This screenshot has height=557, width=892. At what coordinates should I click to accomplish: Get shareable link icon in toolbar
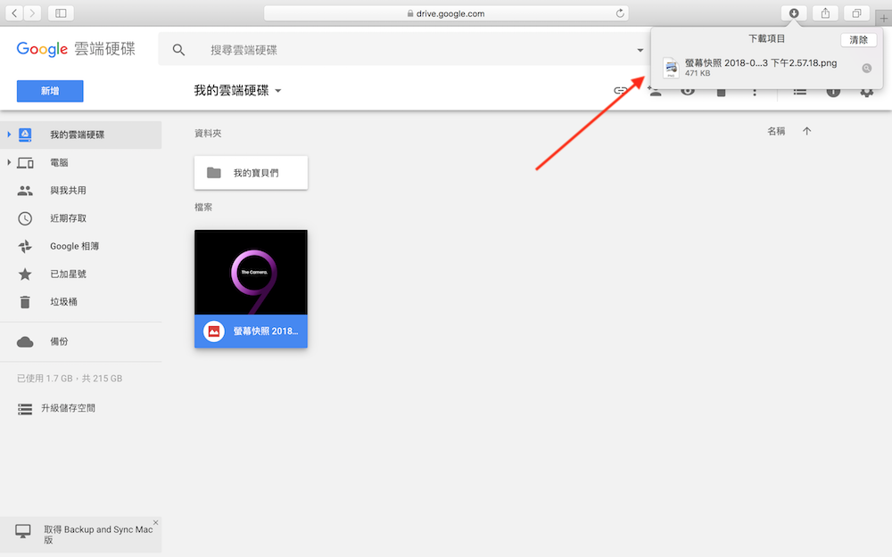pos(620,90)
